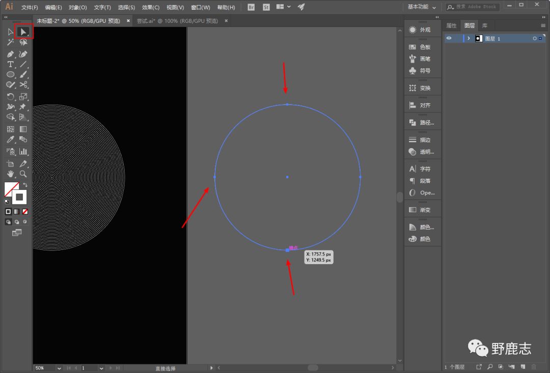The image size is (550, 373).
Task: Click the 搜索 Adobe Stock search field
Action: pos(476,7)
